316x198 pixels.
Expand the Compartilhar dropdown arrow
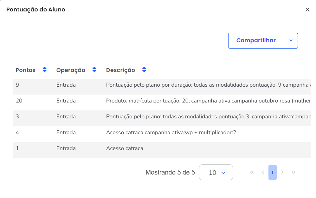(291, 41)
